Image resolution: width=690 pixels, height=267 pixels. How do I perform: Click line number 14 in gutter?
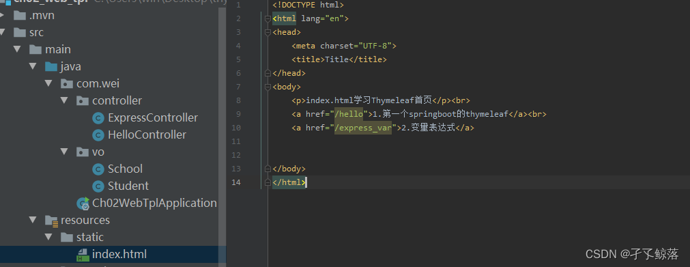point(236,182)
